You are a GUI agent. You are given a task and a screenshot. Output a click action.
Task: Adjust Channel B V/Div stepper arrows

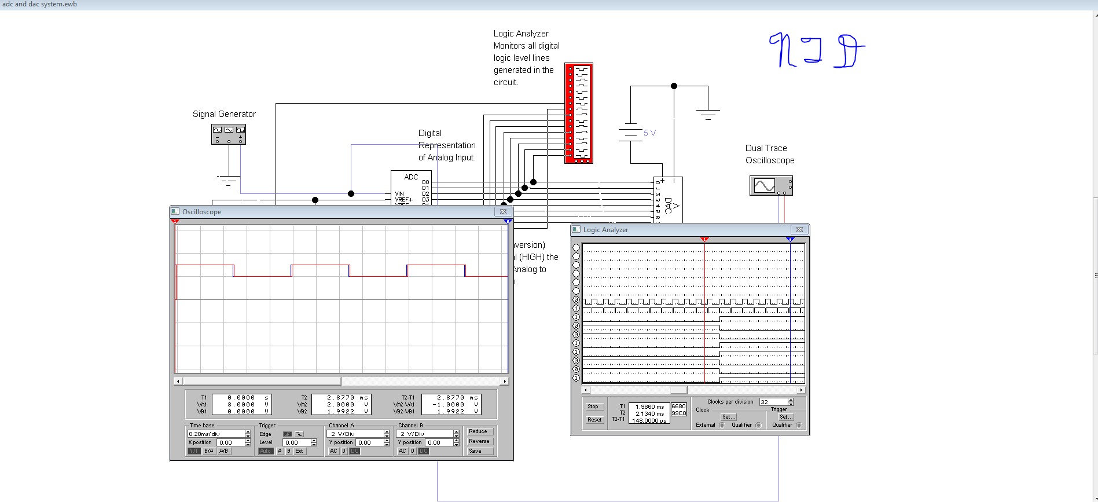click(x=456, y=434)
